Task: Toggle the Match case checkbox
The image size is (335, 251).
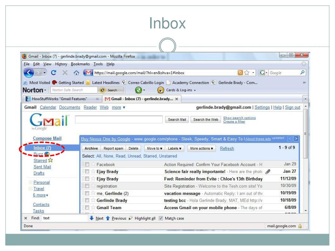Action: click(161, 218)
